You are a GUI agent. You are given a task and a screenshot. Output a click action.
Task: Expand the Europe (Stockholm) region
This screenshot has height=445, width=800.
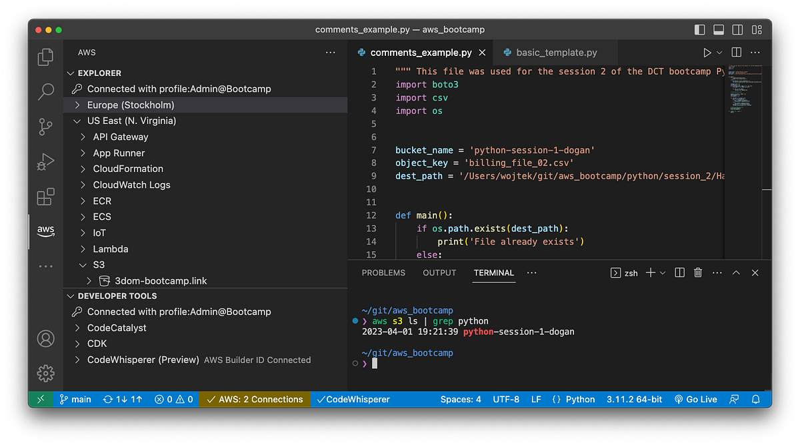tap(78, 105)
